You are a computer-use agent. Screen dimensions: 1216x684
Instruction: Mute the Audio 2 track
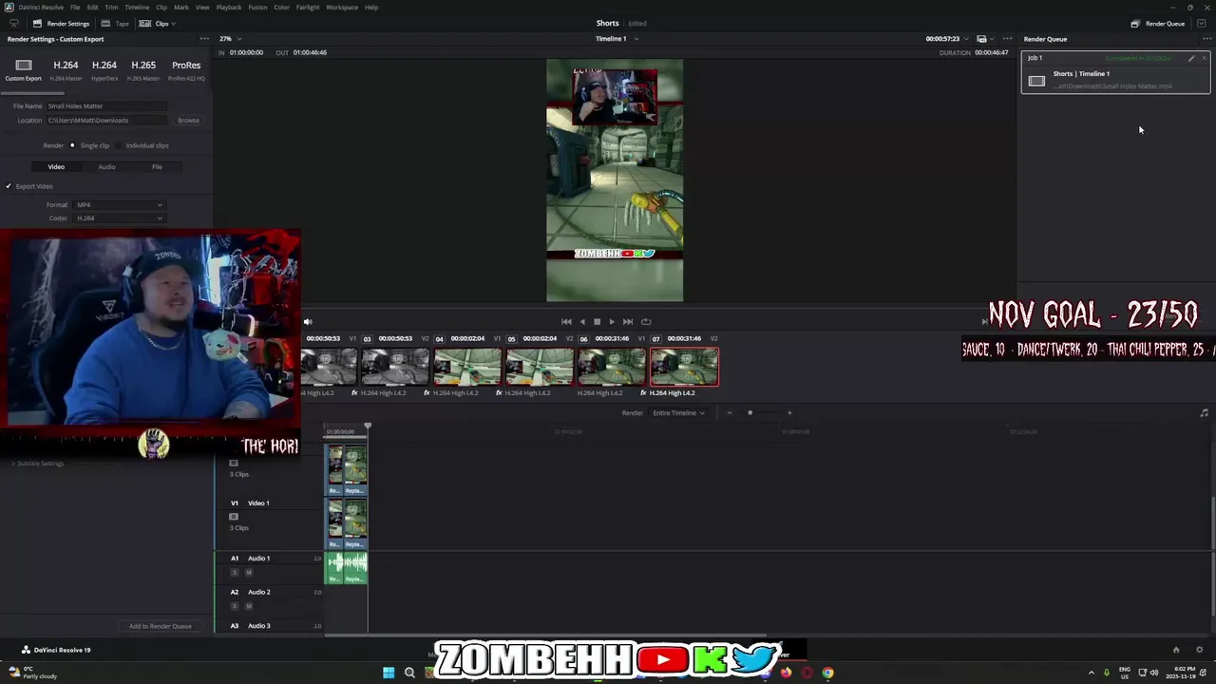click(x=249, y=605)
